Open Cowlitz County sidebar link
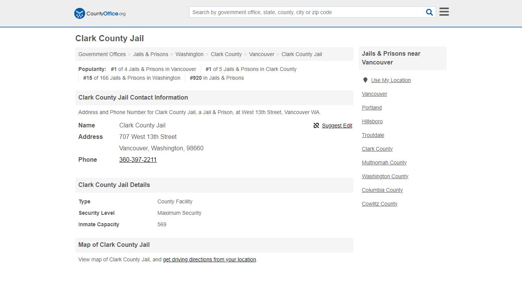The height and width of the screenshot is (293, 522). coord(379,204)
